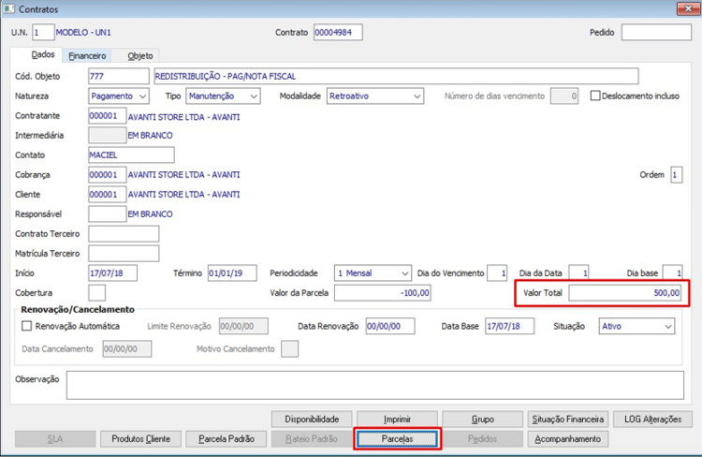
Task: Click the Contratos window title icon
Action: (9, 8)
